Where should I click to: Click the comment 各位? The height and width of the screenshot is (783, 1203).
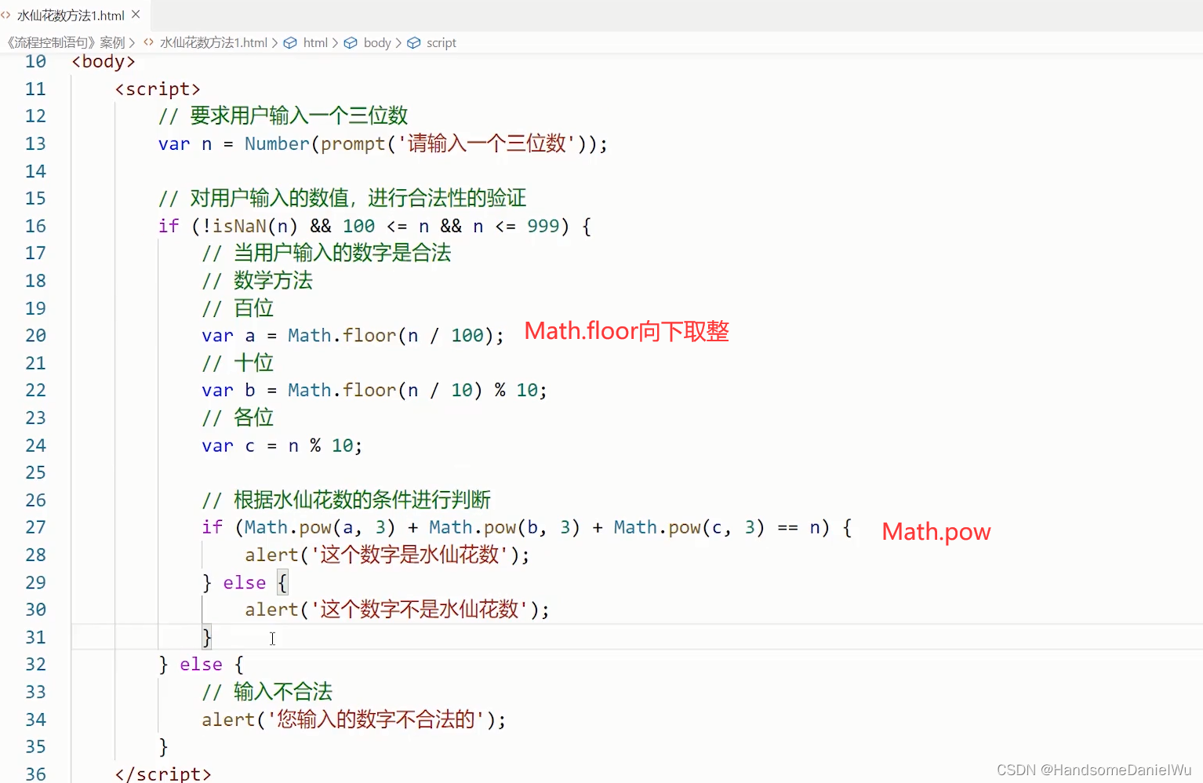tap(238, 418)
